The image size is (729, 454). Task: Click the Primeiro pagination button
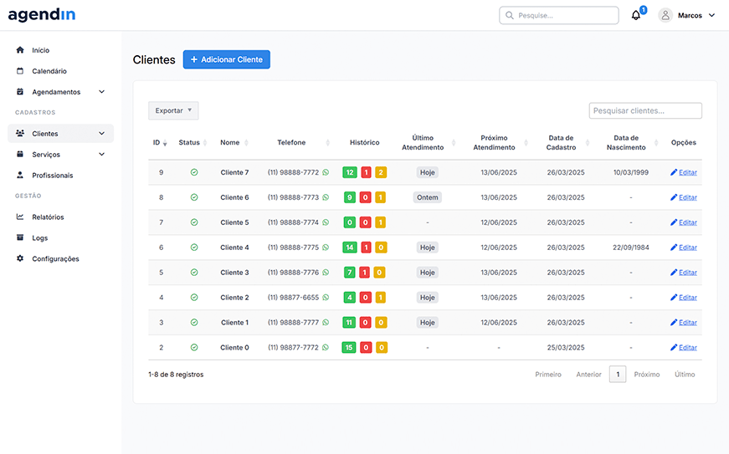point(548,375)
